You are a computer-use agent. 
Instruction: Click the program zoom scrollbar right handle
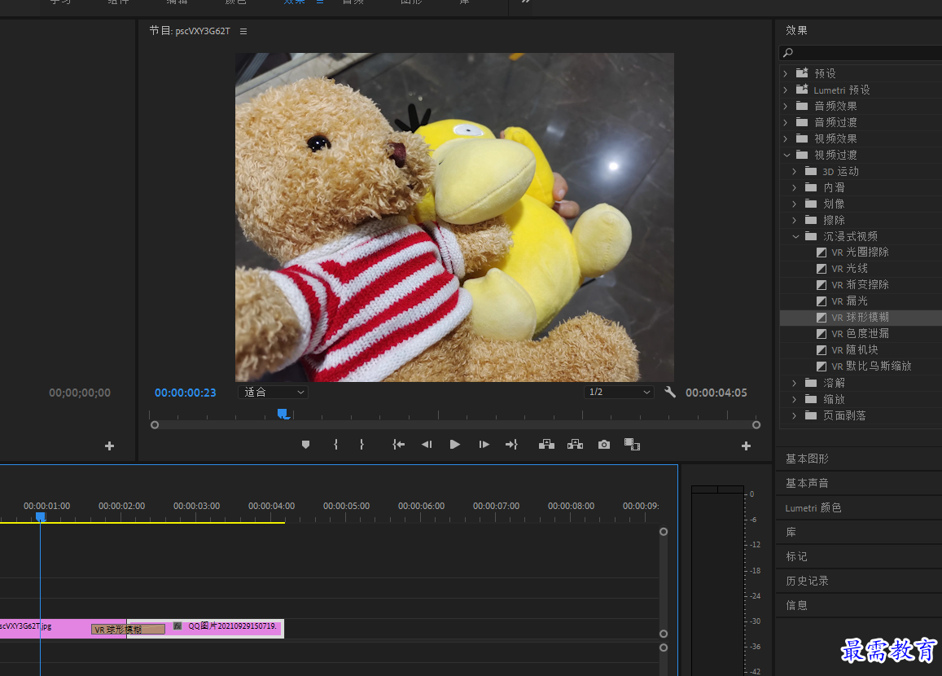(756, 425)
